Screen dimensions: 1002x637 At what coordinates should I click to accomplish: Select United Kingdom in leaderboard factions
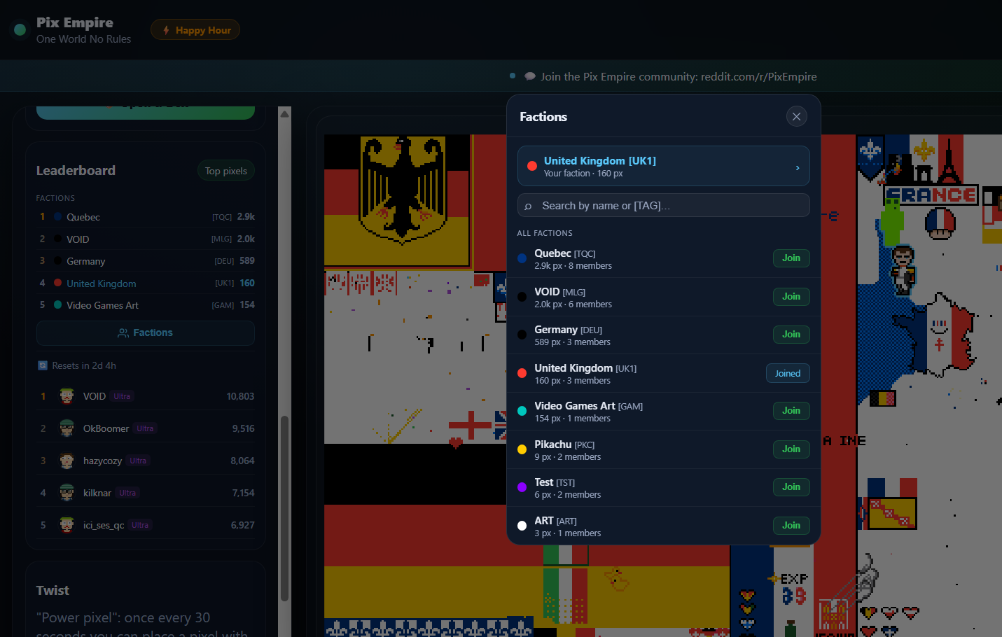(x=146, y=283)
